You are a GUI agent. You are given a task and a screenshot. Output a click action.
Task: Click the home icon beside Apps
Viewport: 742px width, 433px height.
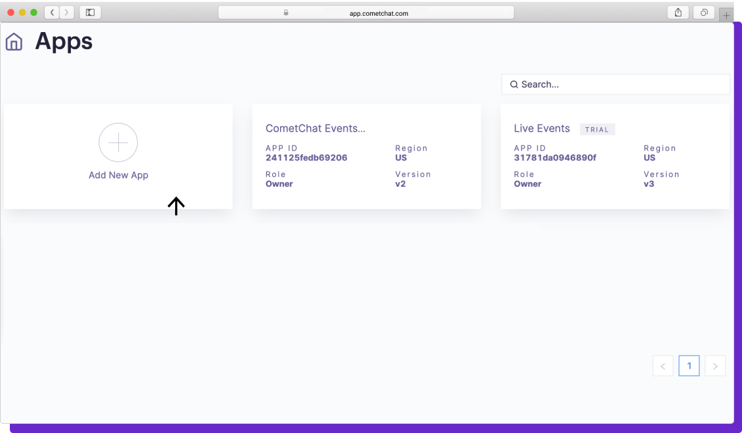pyautogui.click(x=14, y=42)
